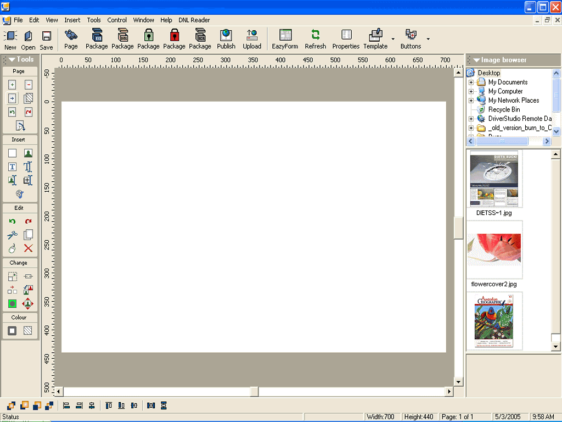Click the blue arrow page tool
The height and width of the screenshot is (422, 562).
click(x=12, y=98)
